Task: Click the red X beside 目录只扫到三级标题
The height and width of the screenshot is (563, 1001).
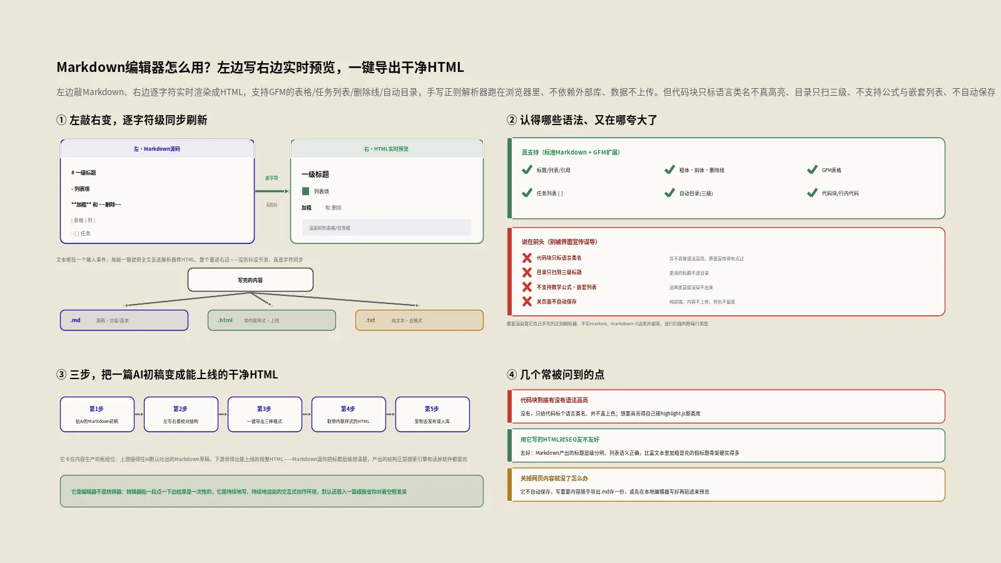Action: 527,272
